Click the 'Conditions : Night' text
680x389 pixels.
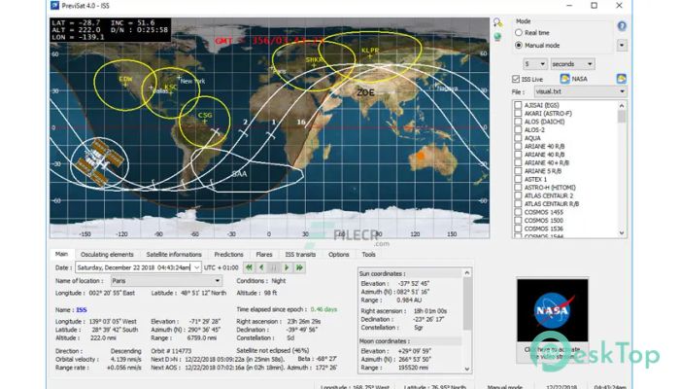pyautogui.click(x=261, y=281)
